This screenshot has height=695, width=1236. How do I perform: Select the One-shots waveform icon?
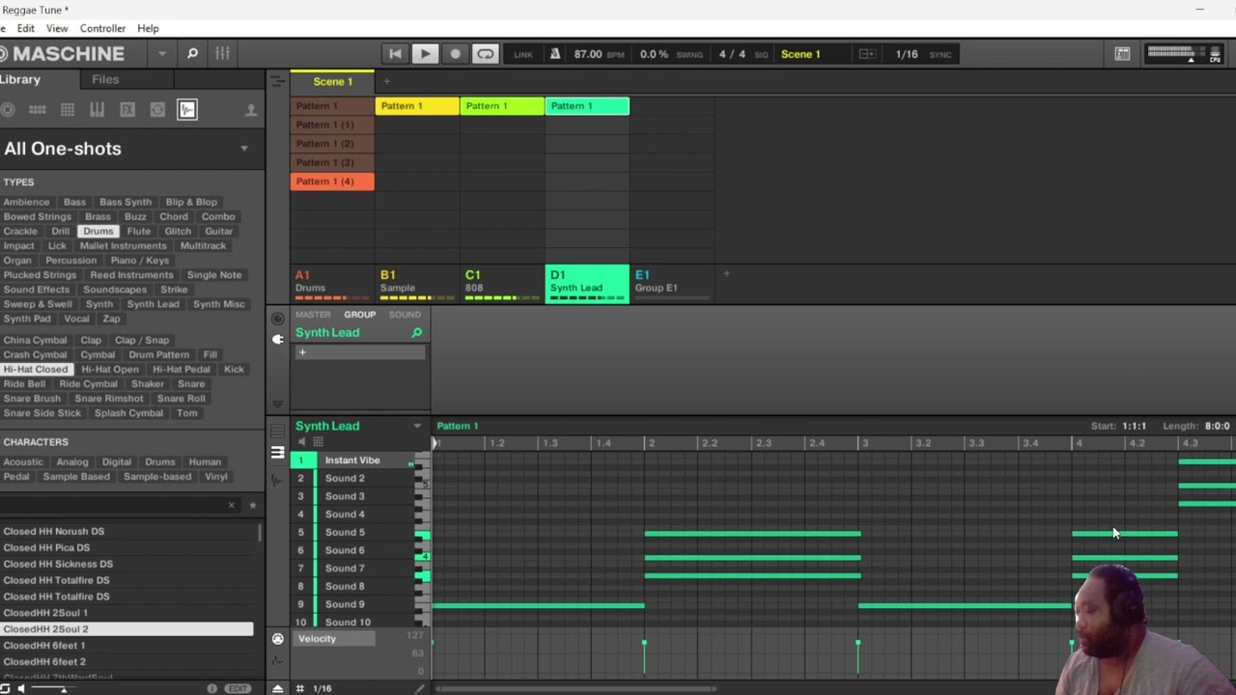(x=187, y=110)
